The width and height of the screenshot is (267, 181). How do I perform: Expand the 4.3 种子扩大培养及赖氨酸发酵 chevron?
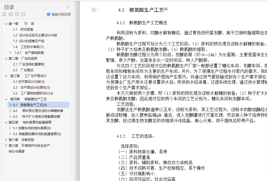point(10,116)
